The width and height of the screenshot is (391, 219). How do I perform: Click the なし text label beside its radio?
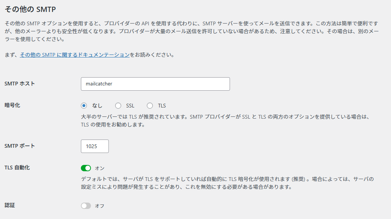[x=97, y=106]
